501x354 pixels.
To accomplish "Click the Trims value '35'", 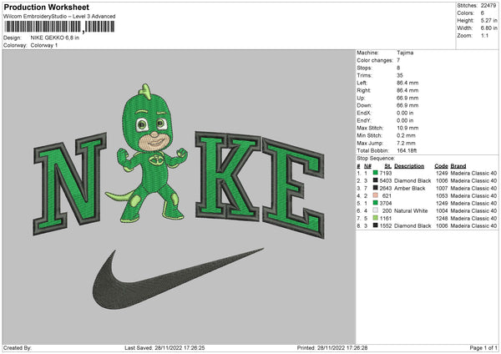I will click(x=400, y=75).
